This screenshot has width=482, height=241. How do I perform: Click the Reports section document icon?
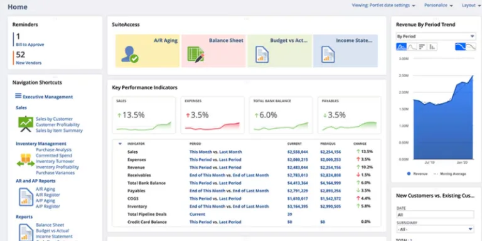click(26, 232)
